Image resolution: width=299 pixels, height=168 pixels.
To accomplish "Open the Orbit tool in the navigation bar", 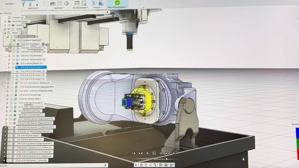I will click(136, 165).
